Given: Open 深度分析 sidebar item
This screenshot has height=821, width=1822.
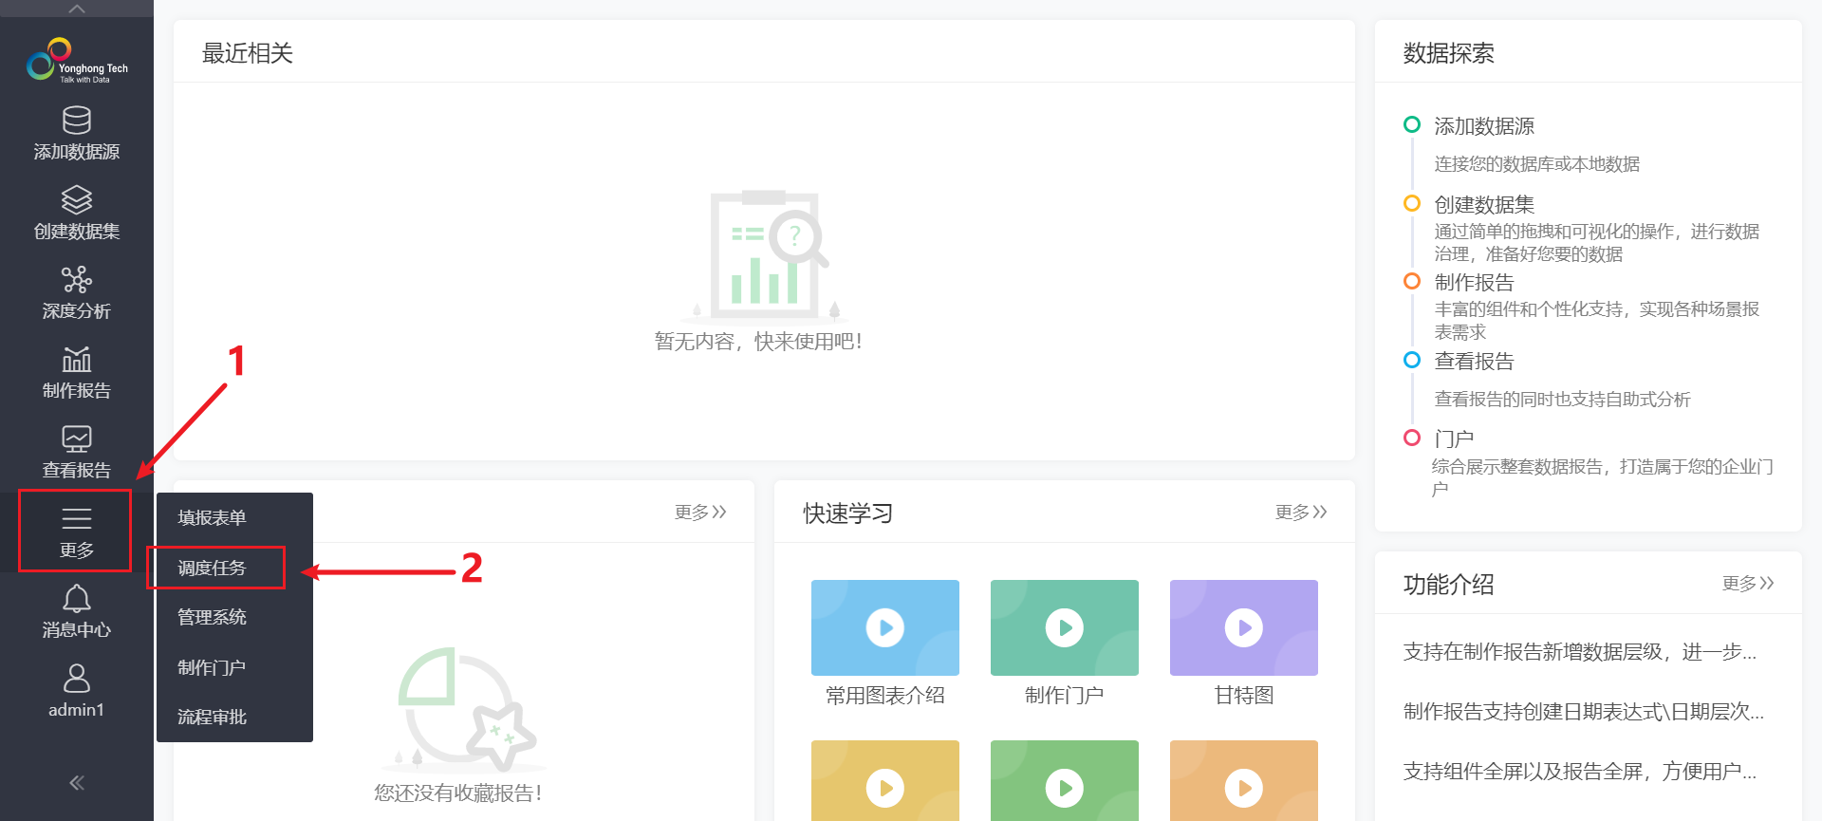Looking at the screenshot, I should (77, 293).
